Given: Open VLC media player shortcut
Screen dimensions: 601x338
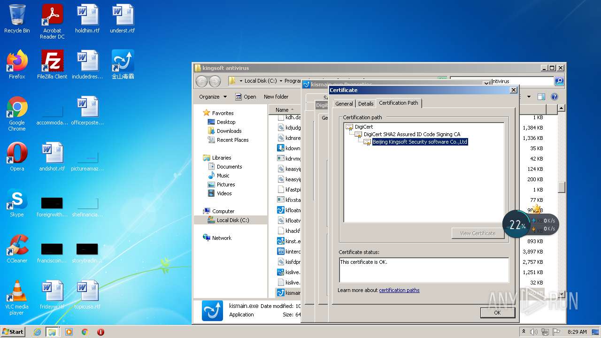Looking at the screenshot, I should pyautogui.click(x=17, y=298).
